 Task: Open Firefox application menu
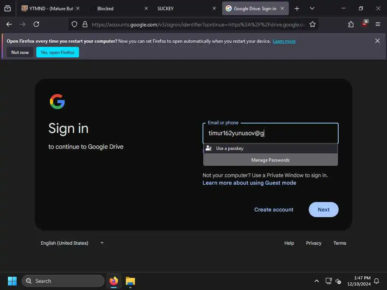[378, 24]
